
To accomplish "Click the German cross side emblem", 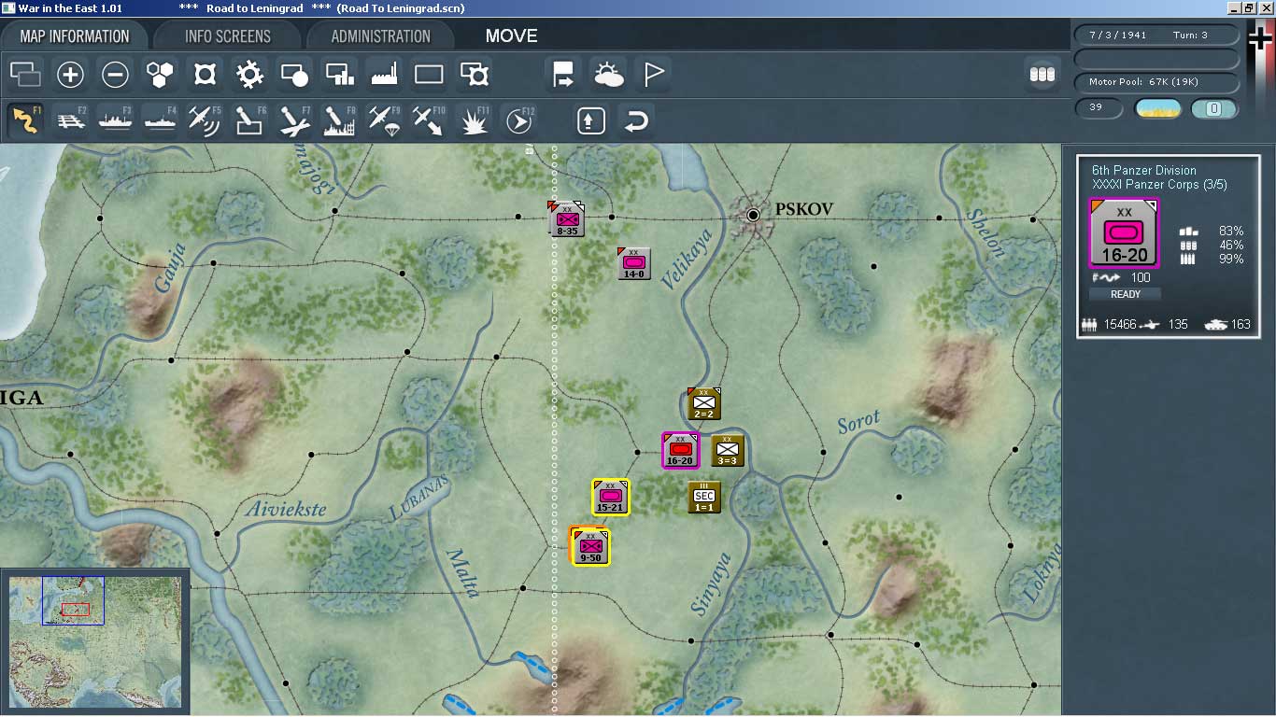I will [x=1260, y=40].
